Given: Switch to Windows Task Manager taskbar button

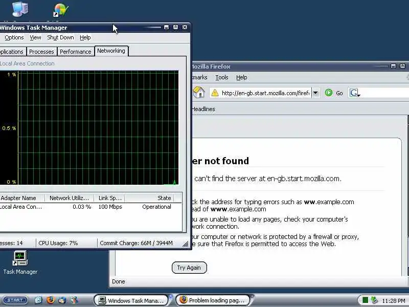Looking at the screenshot, I should (x=131, y=300).
